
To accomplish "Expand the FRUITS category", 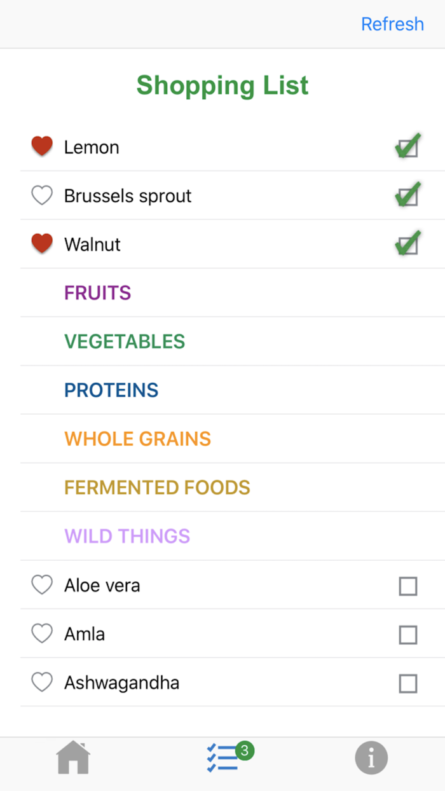I will pos(97,292).
